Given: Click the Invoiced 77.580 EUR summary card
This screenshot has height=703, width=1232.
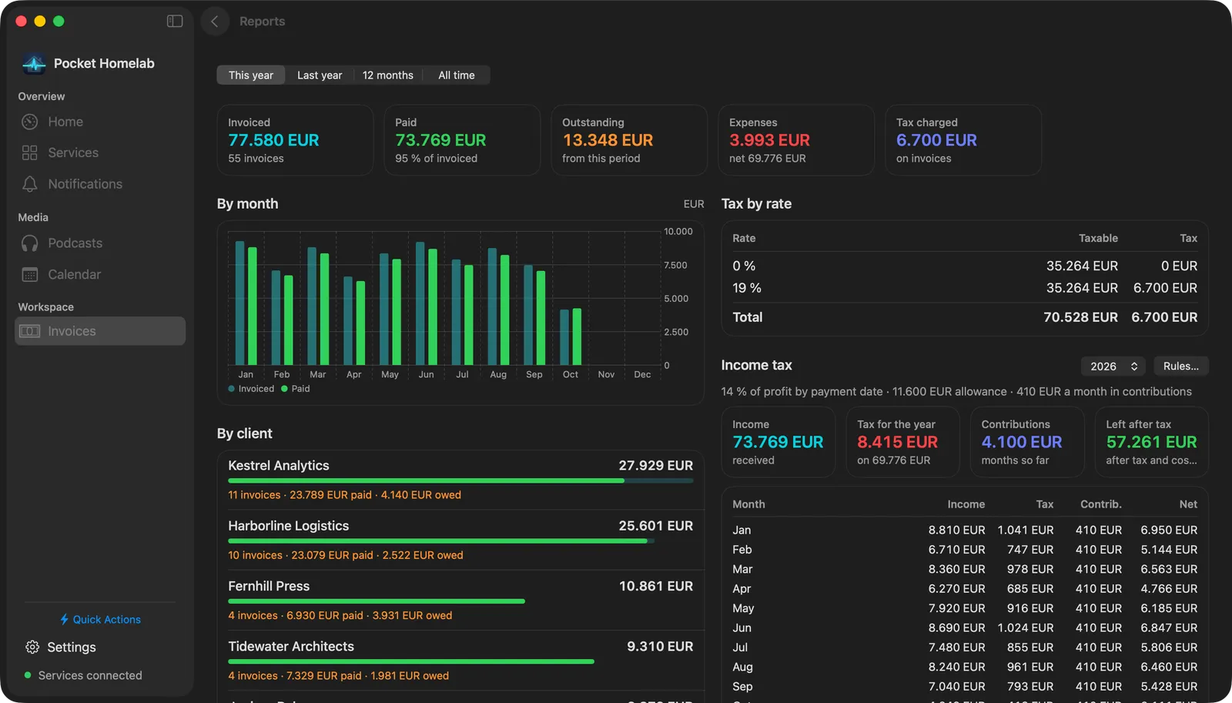Looking at the screenshot, I should pos(295,140).
